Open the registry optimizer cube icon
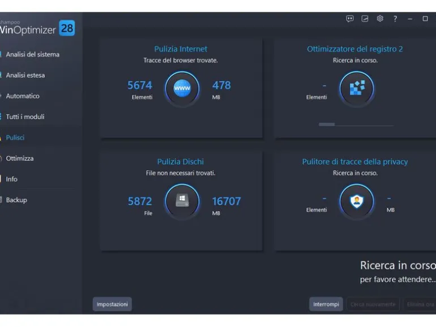Image resolution: width=436 pixels, height=327 pixels. [357, 88]
